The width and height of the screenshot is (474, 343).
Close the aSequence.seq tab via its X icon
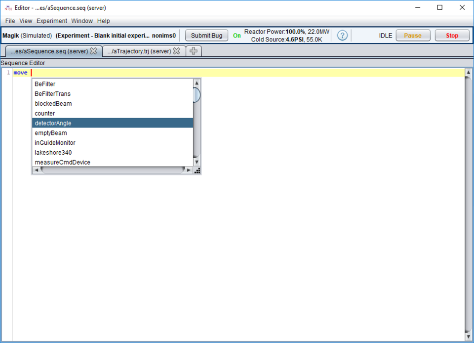click(94, 50)
